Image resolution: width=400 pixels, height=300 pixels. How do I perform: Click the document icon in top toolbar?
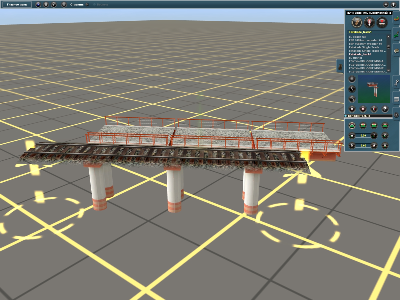pyautogui.click(x=46, y=4)
